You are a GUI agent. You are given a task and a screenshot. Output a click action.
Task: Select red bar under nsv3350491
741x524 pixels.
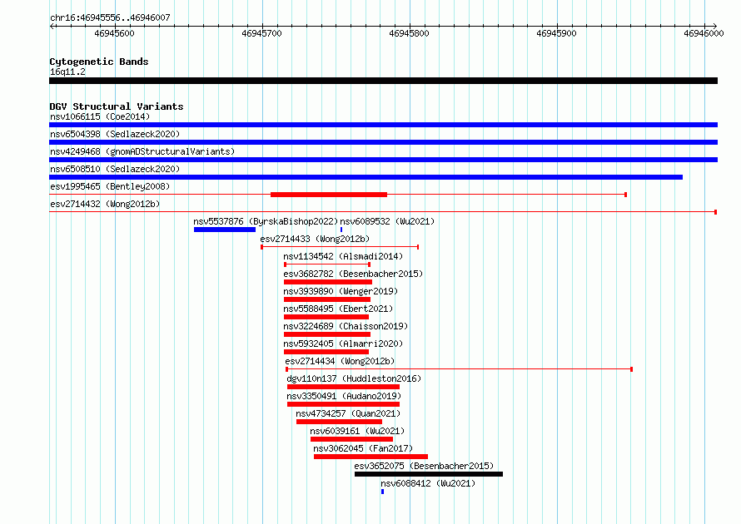344,404
